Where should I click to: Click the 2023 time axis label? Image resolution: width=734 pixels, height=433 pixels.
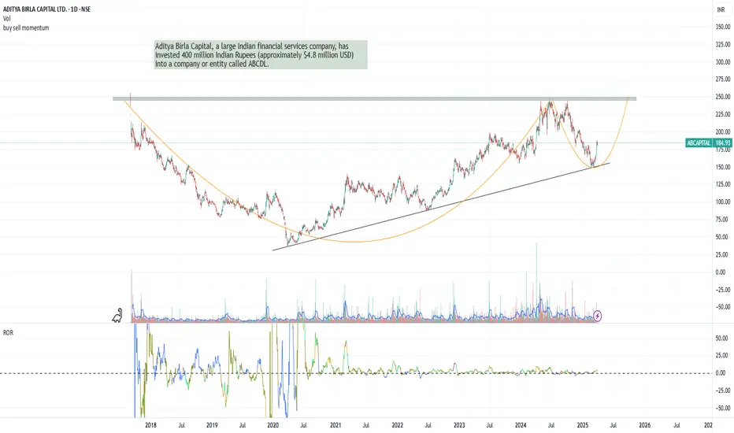pyautogui.click(x=459, y=425)
